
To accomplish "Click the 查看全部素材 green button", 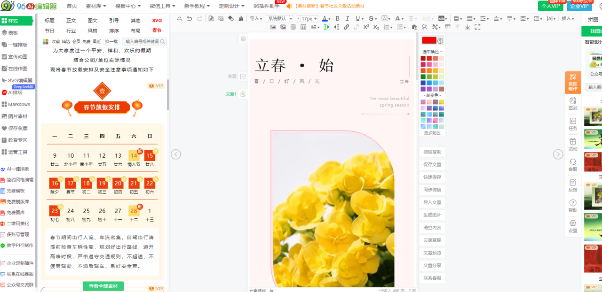I will click(103, 286).
